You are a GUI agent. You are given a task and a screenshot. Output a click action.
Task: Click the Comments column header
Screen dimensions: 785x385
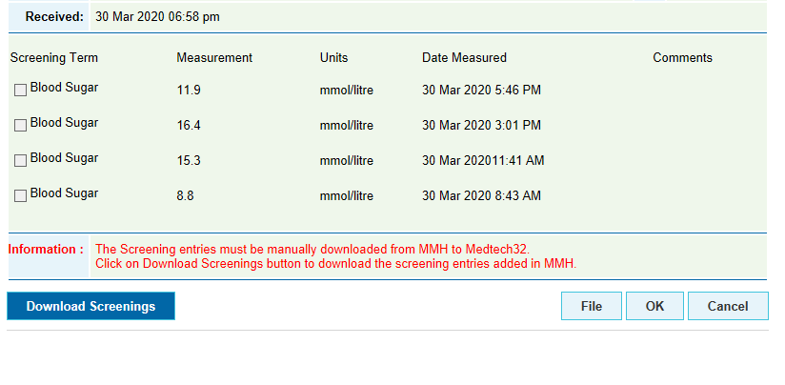coord(682,58)
